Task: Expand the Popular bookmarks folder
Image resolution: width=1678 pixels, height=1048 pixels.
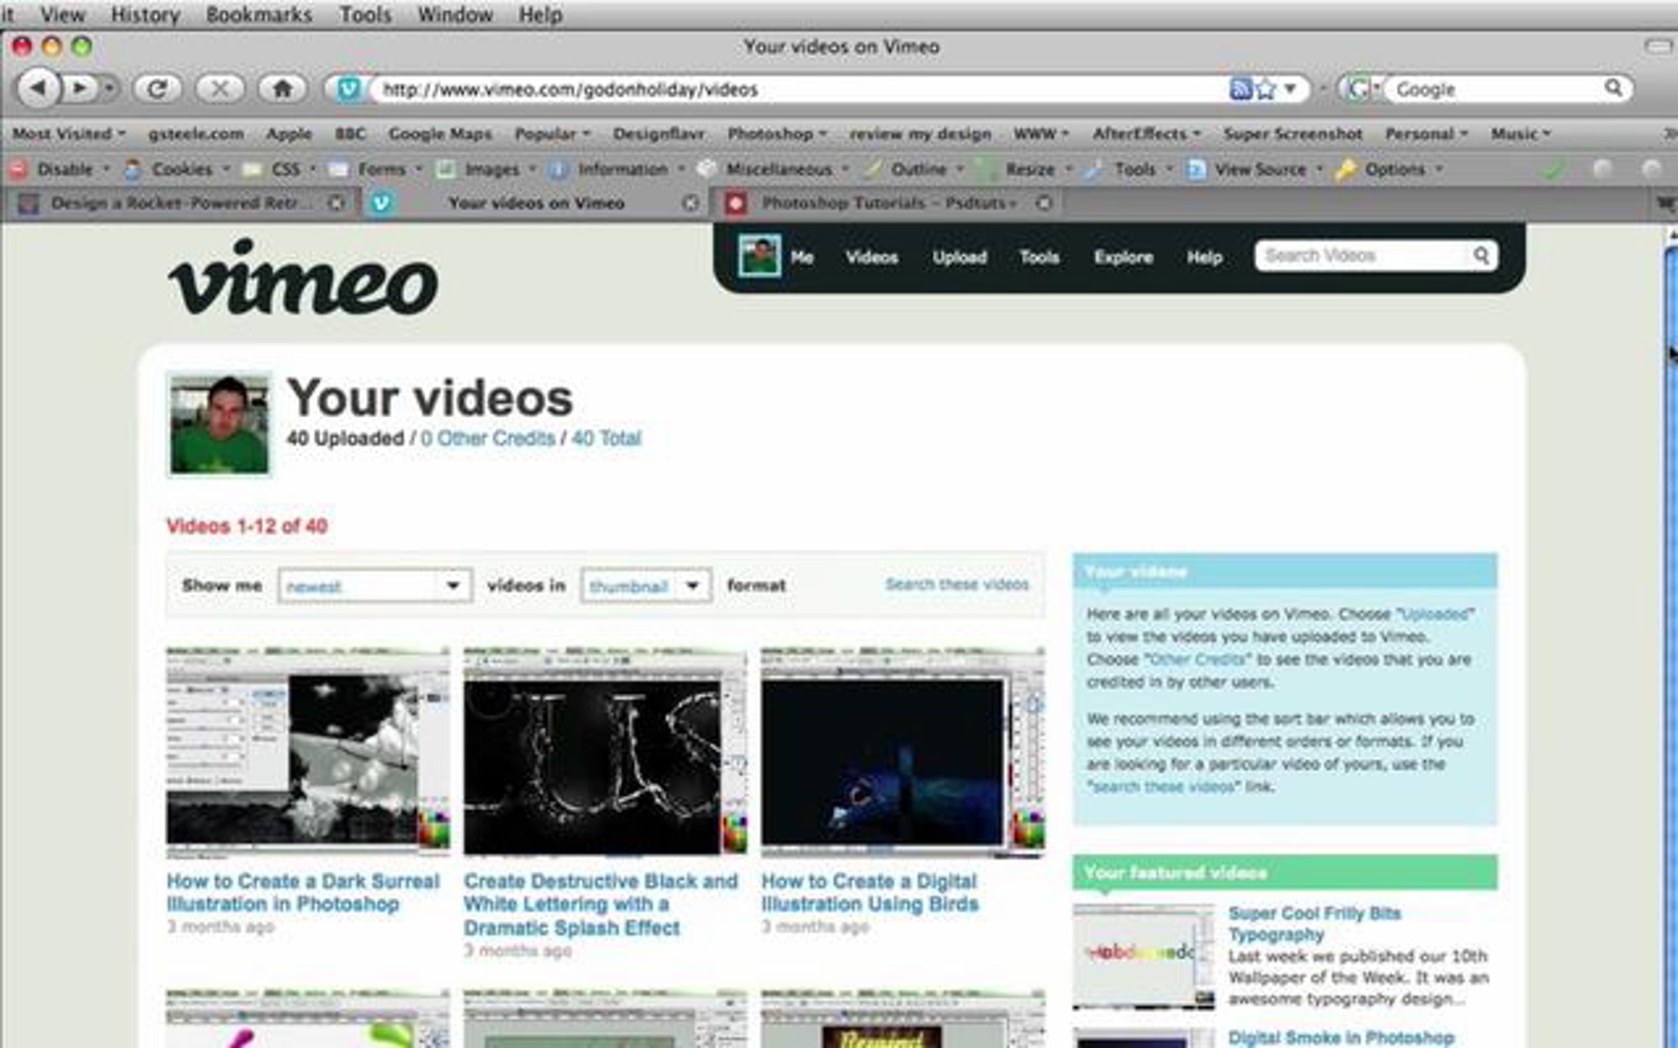Action: pyautogui.click(x=552, y=133)
